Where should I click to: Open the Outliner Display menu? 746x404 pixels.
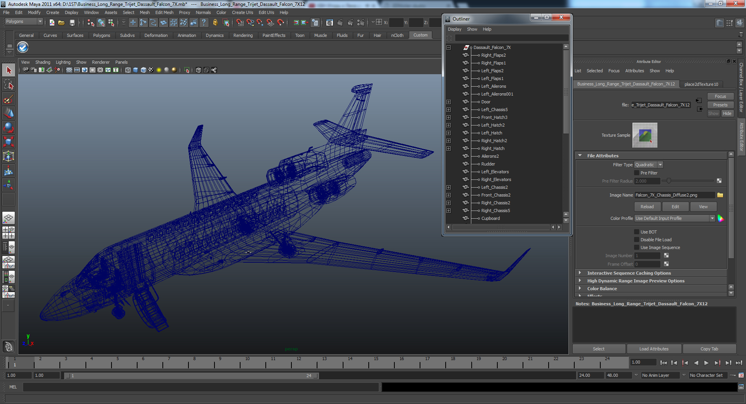click(455, 29)
